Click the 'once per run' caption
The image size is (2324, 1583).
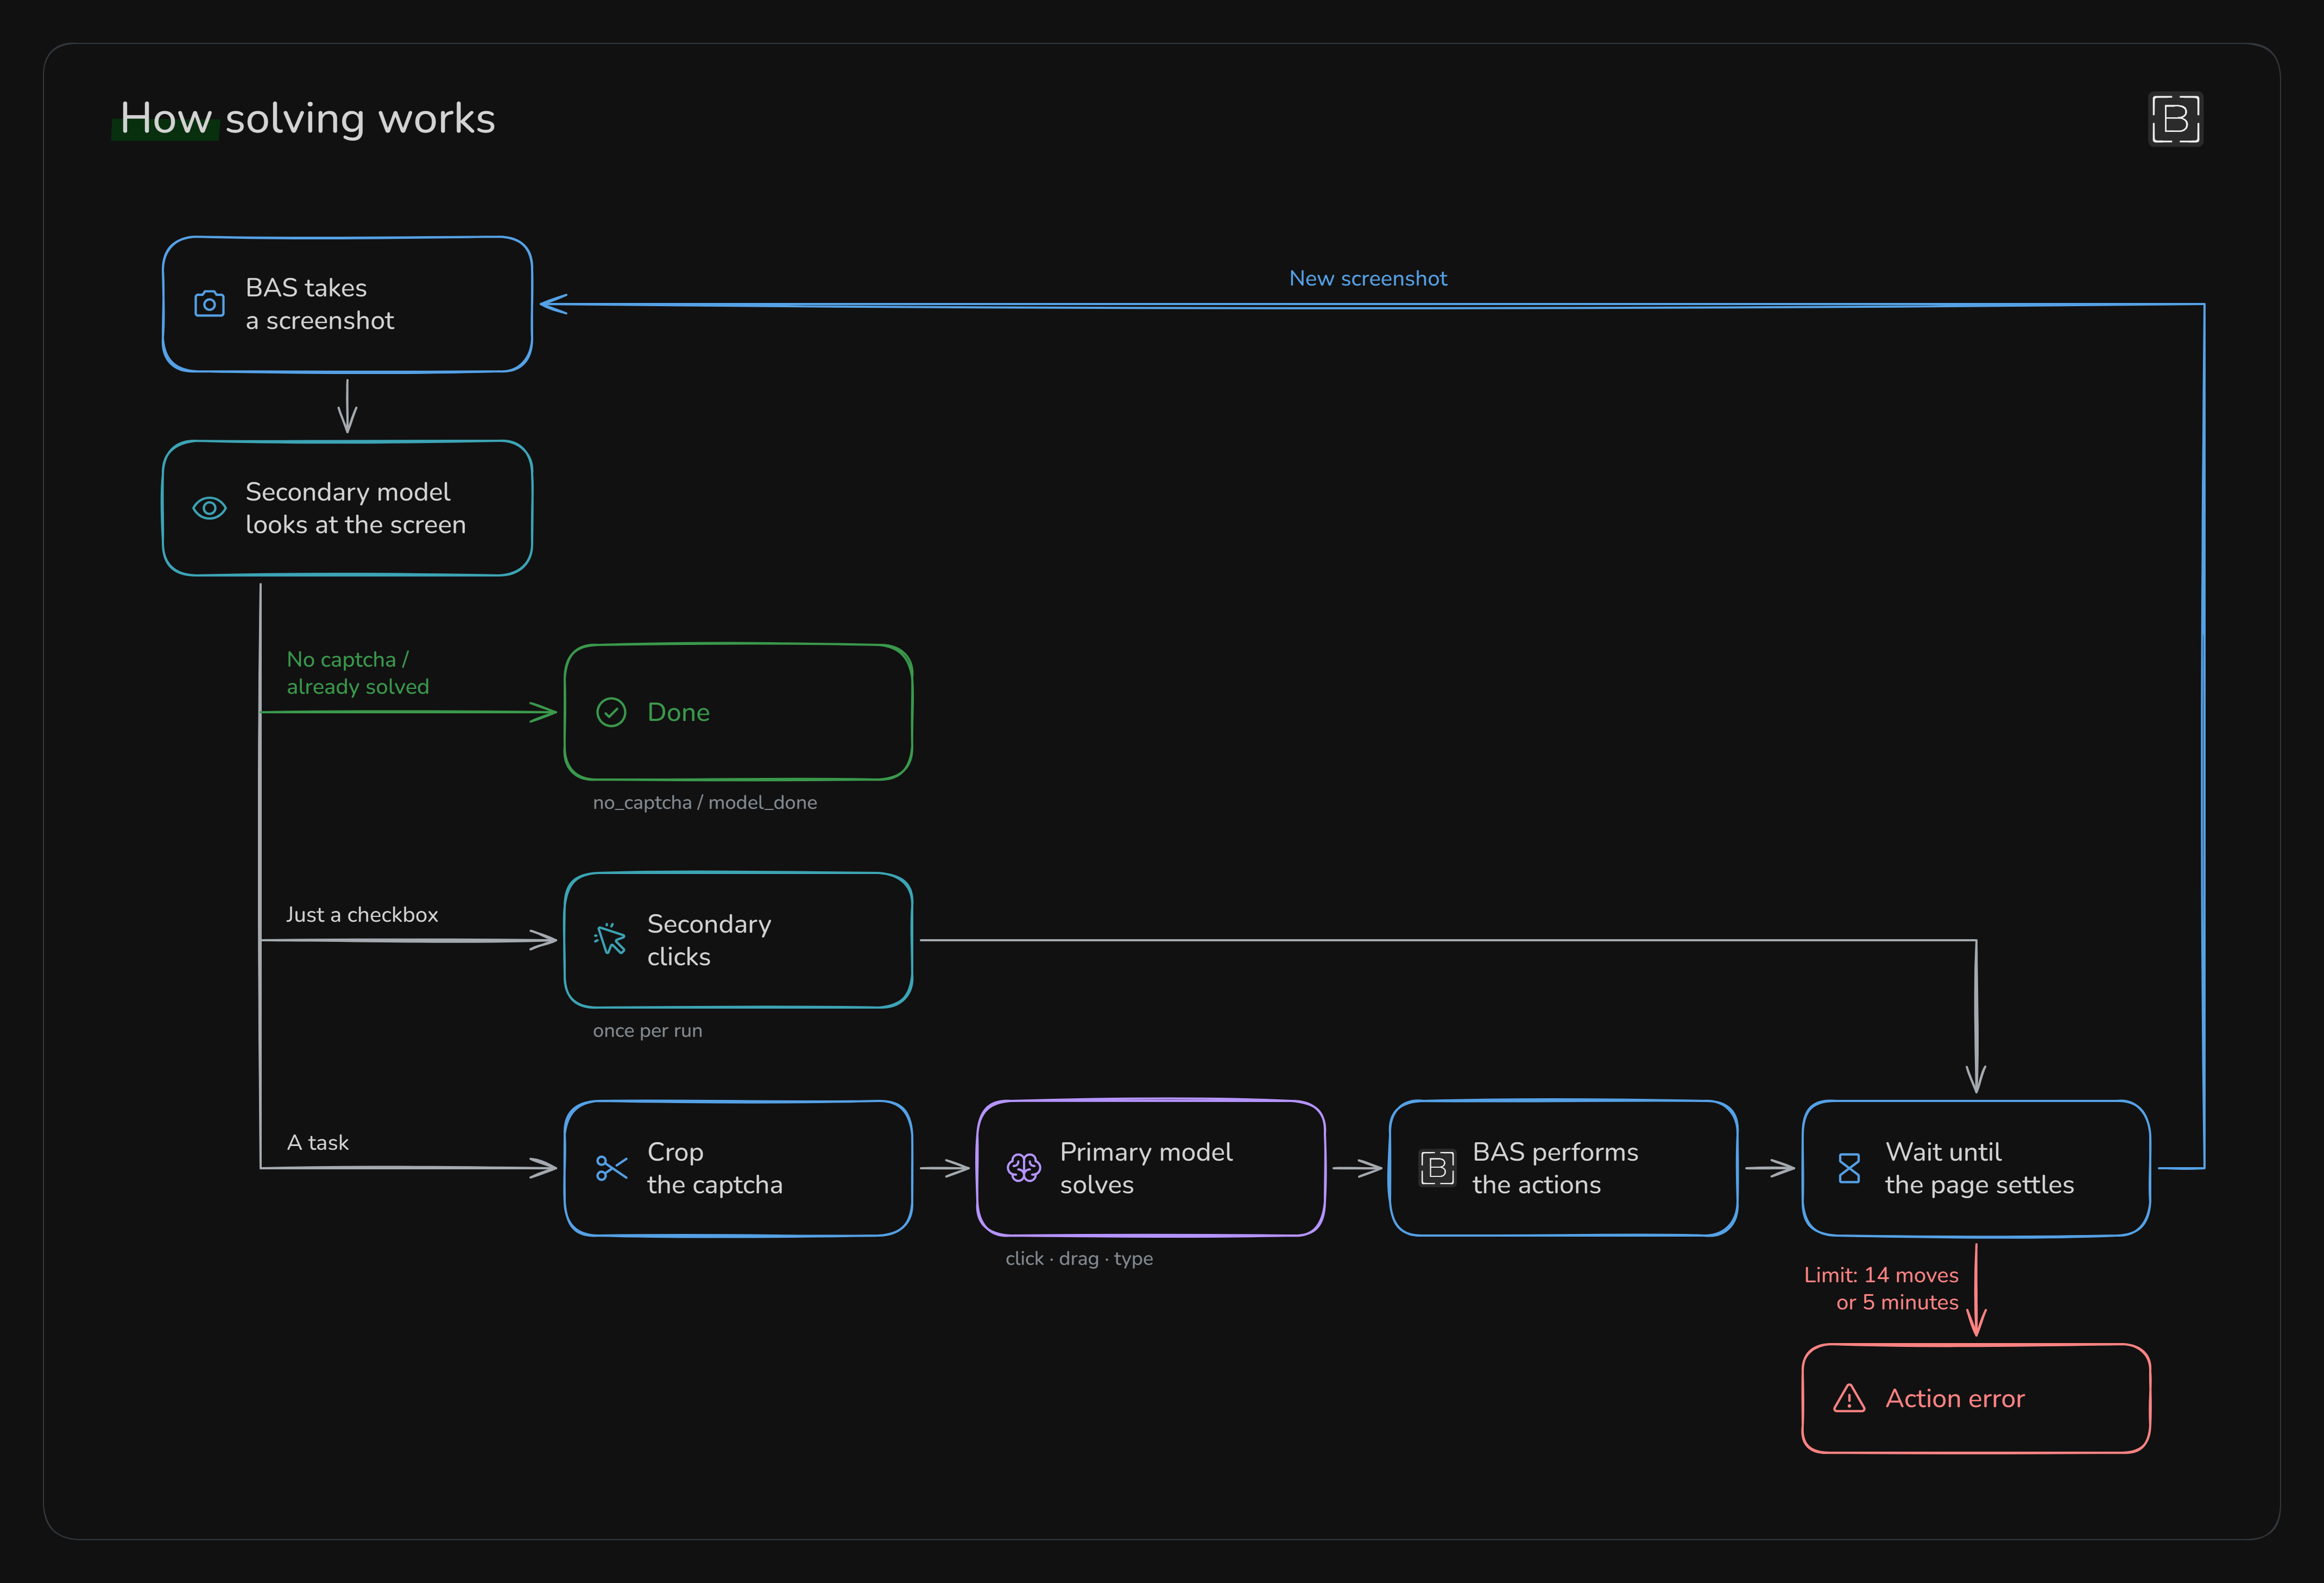648,1030
